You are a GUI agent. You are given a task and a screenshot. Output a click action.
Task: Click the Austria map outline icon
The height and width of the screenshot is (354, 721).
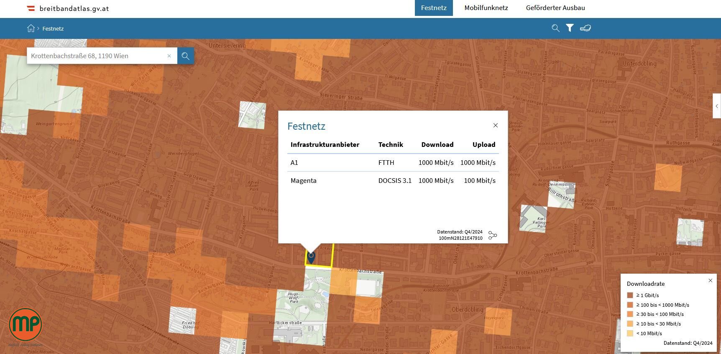[x=585, y=28]
